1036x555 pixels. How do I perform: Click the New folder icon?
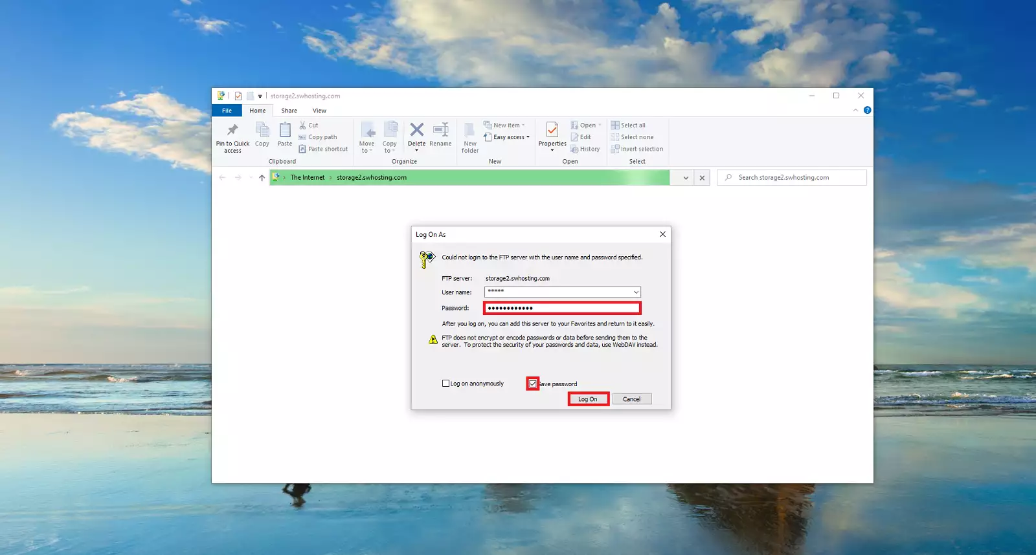point(470,130)
